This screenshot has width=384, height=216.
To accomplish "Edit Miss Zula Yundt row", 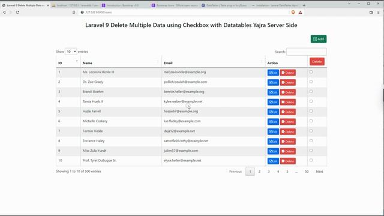I will click(x=273, y=151).
